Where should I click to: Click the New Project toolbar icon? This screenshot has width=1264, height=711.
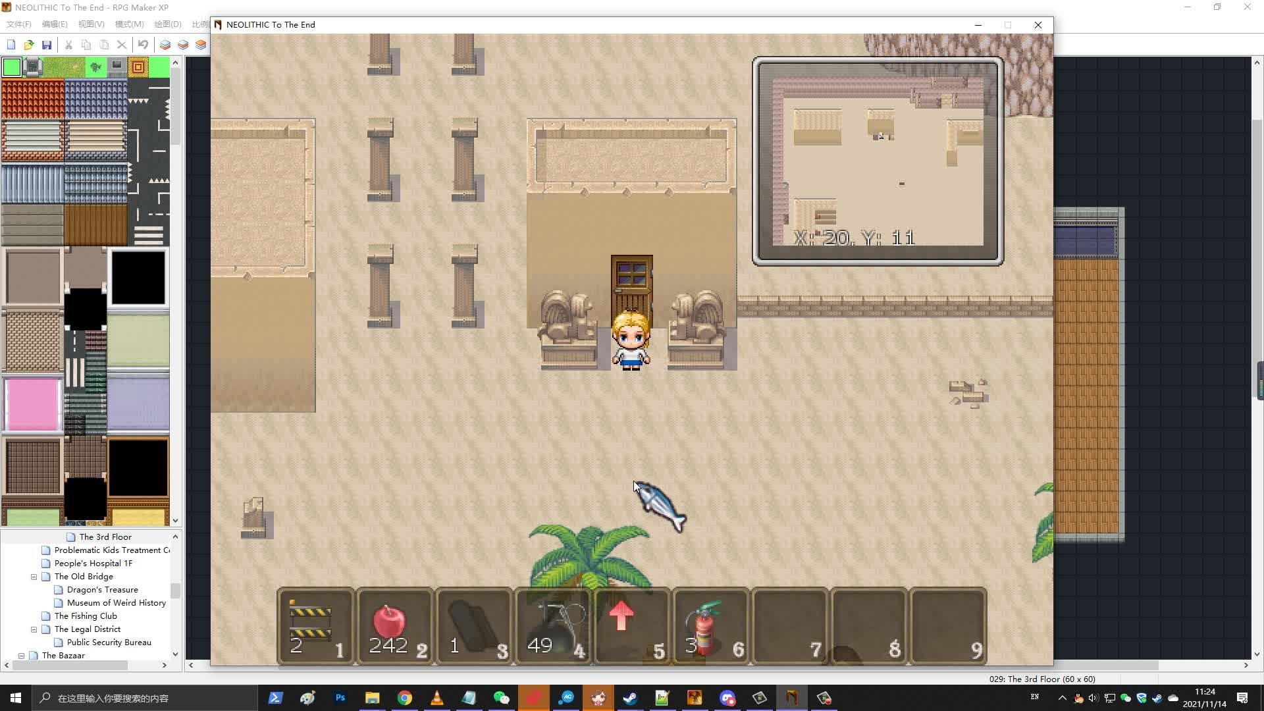pos(11,45)
